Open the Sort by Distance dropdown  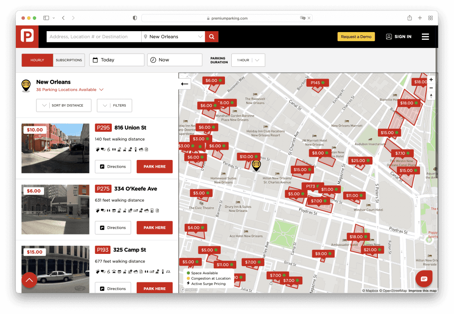click(x=64, y=105)
